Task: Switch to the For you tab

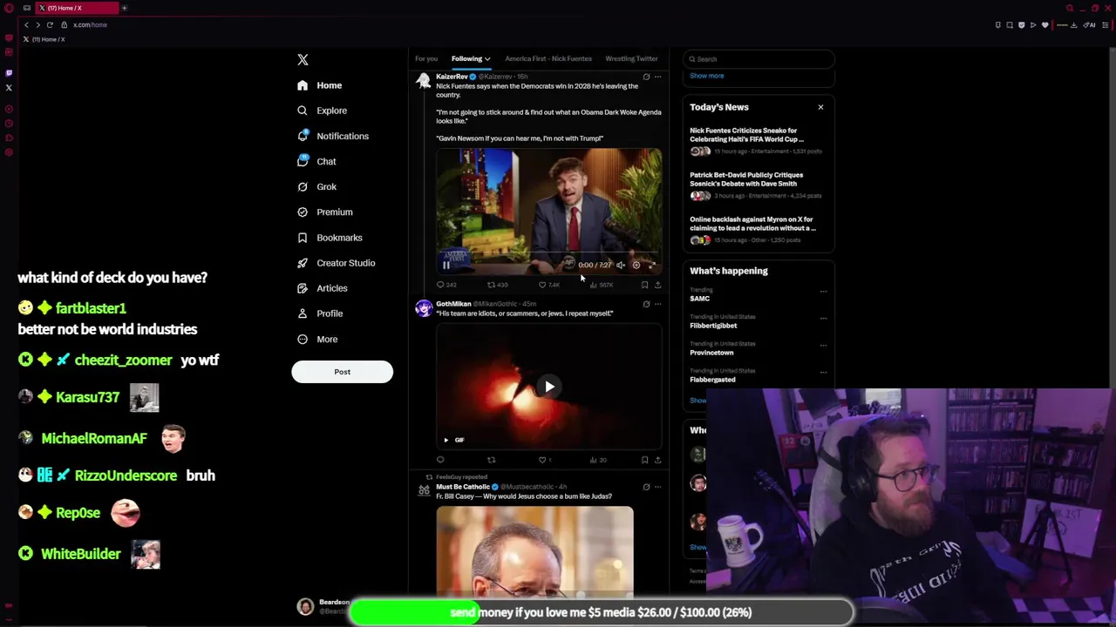Action: (x=426, y=58)
